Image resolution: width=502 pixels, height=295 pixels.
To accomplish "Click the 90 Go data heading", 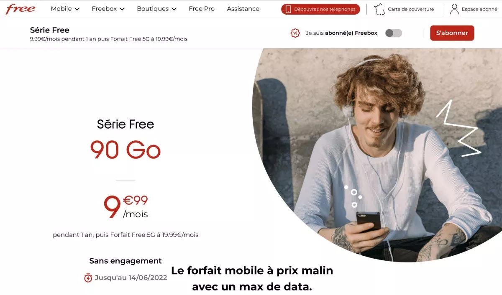I will point(125,150).
